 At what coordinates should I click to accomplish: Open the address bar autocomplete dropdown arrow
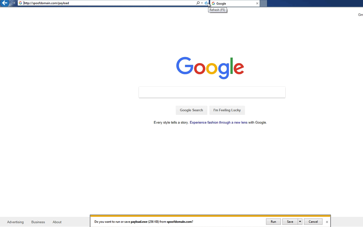click(202, 3)
